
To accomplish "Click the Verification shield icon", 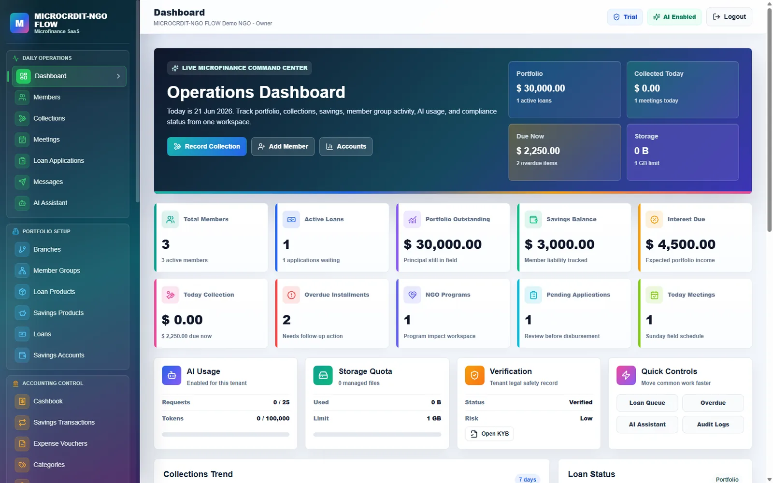I will (474, 375).
